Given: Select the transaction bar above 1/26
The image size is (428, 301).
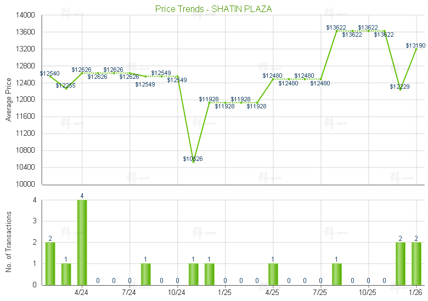Looking at the screenshot, I should click(416, 263).
